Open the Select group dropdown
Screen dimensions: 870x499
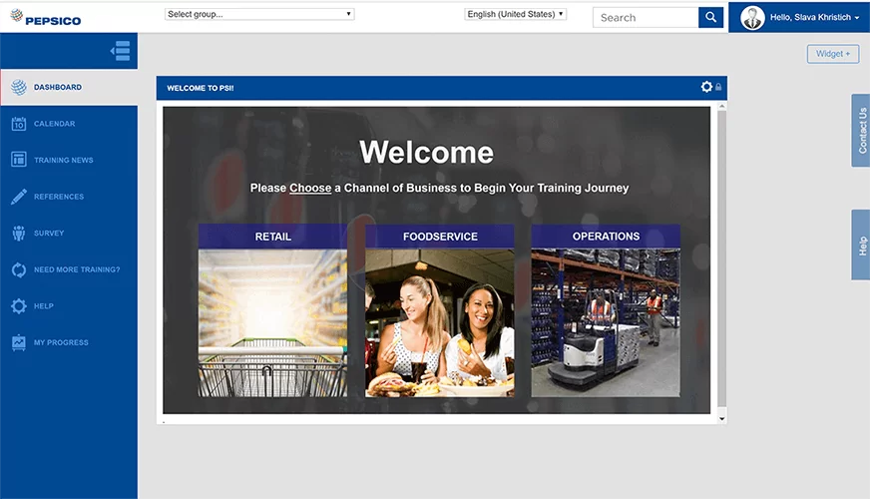coord(259,14)
